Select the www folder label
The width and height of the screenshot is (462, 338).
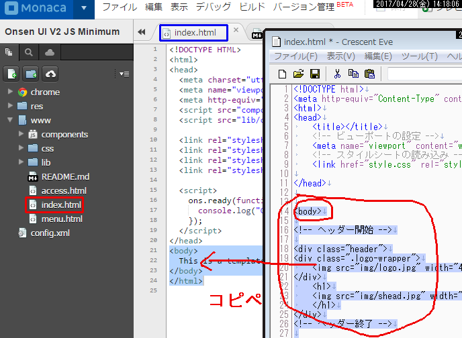[x=41, y=120]
